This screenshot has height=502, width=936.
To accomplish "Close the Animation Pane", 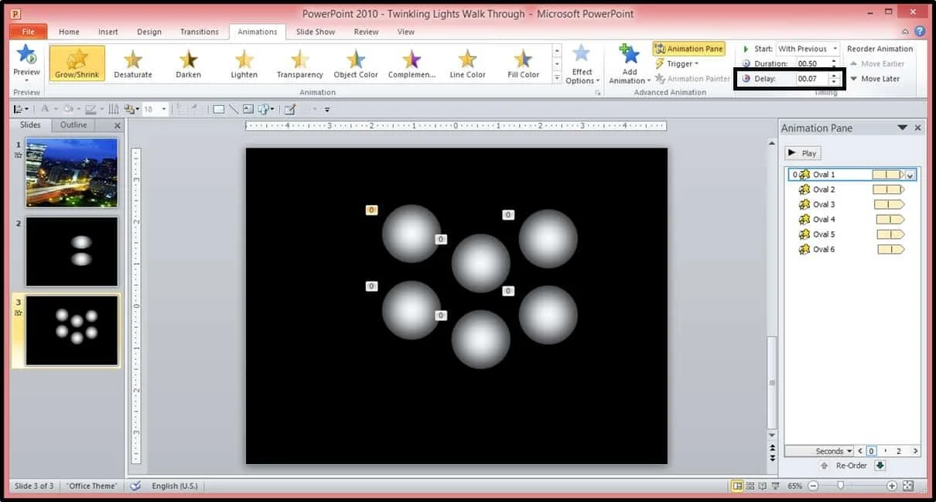I will tap(918, 128).
